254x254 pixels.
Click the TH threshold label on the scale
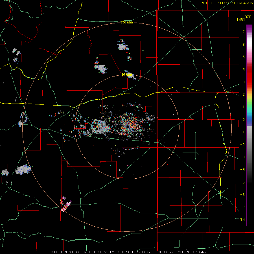(242, 220)
